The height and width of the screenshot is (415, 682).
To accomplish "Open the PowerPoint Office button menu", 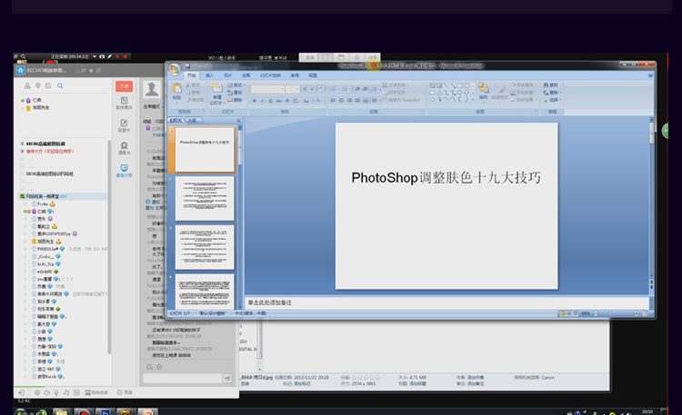I will pyautogui.click(x=175, y=69).
